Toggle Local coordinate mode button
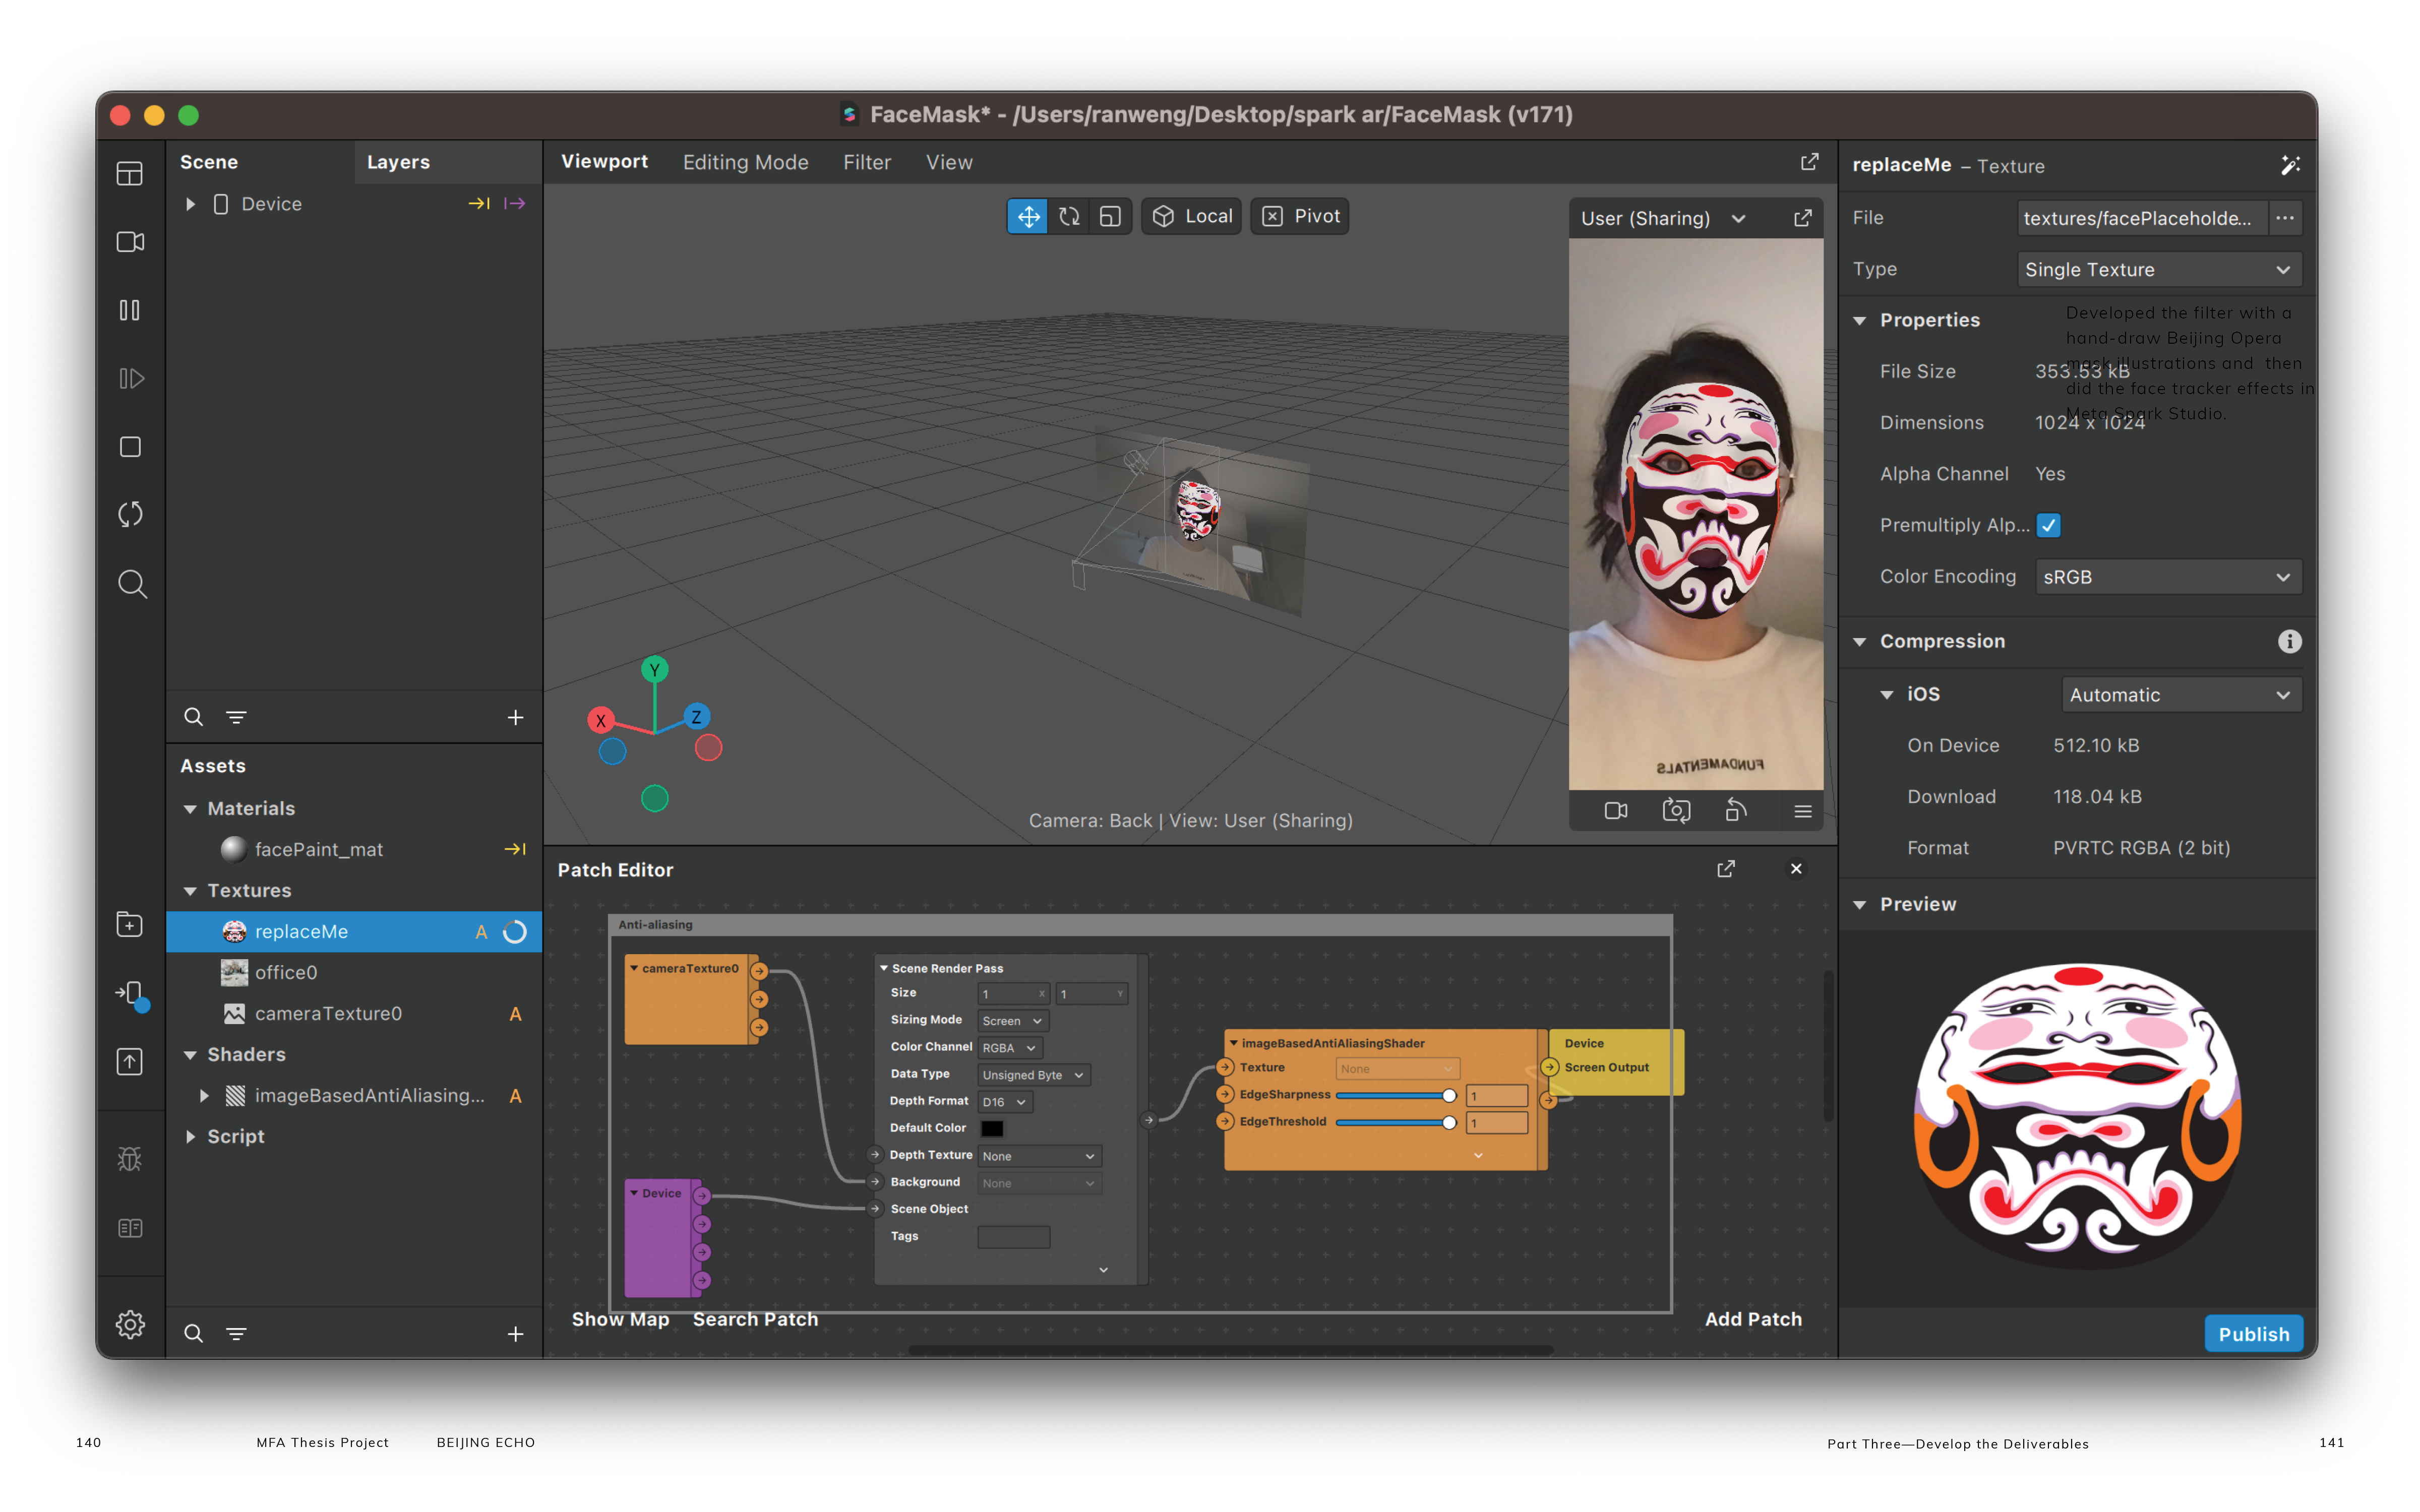This screenshot has width=2420, height=1512. coord(1192,217)
